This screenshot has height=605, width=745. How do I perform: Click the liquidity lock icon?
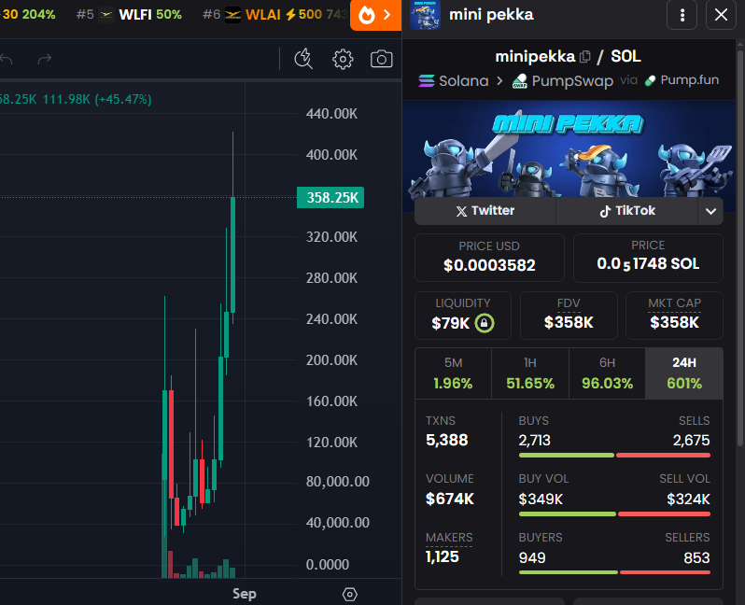[485, 323]
